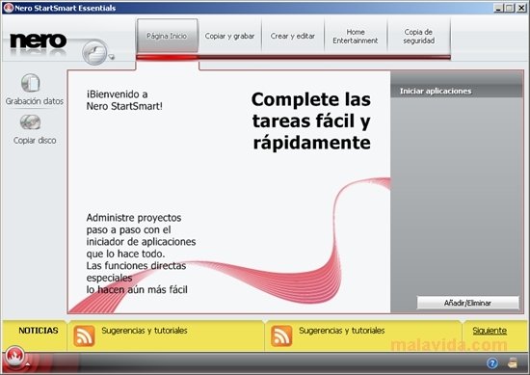Open the blue help question mark icon

pyautogui.click(x=492, y=363)
